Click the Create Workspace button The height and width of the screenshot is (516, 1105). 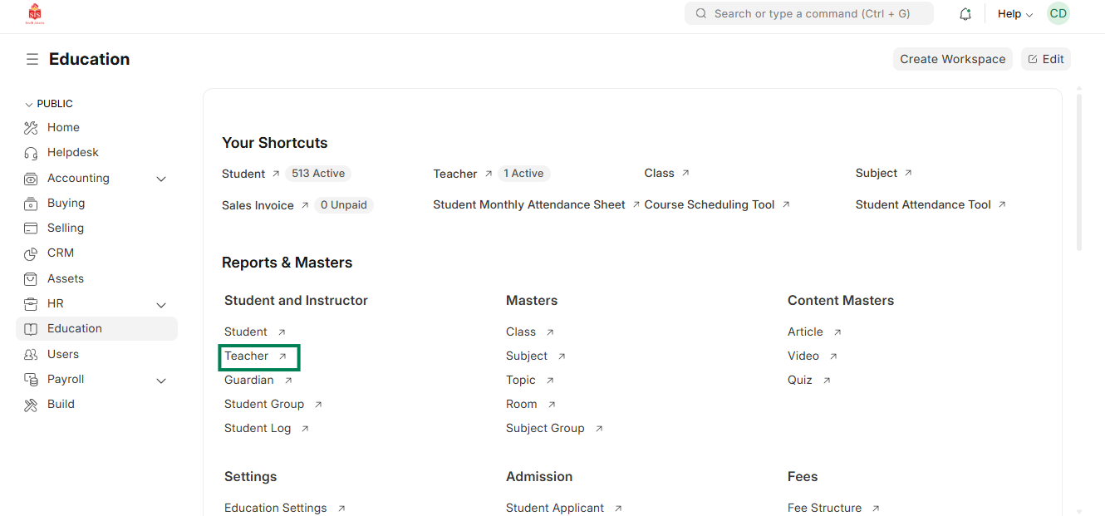[x=952, y=59]
